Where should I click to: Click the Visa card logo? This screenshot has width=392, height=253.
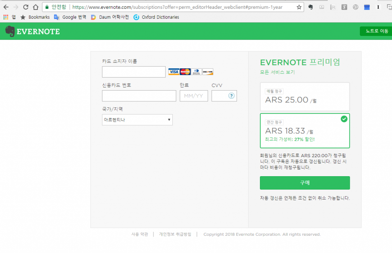[174, 72]
